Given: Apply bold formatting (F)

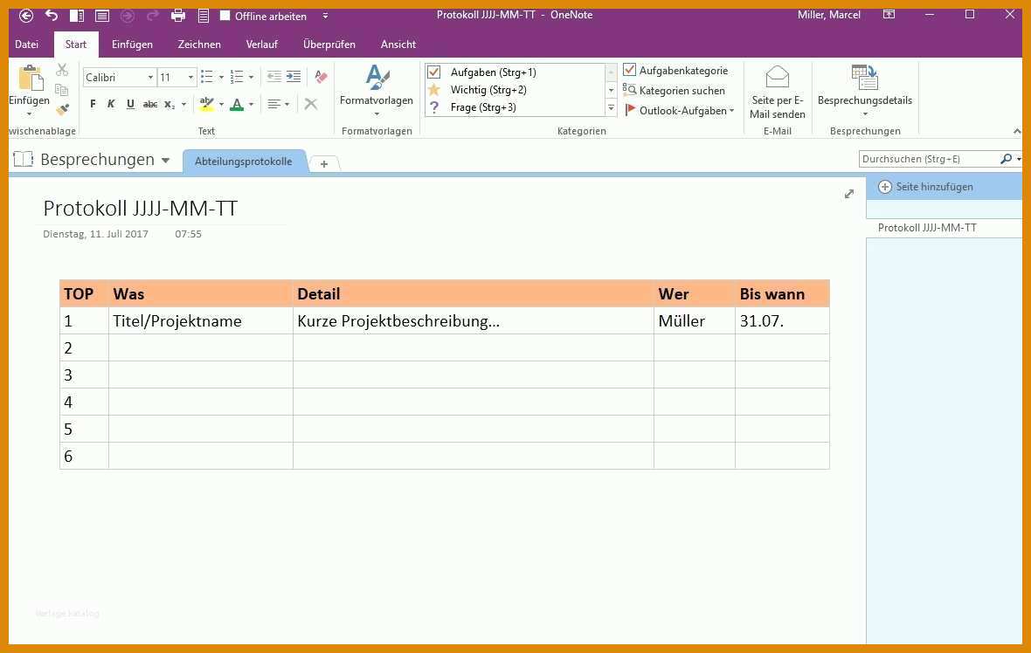Looking at the screenshot, I should [93, 104].
